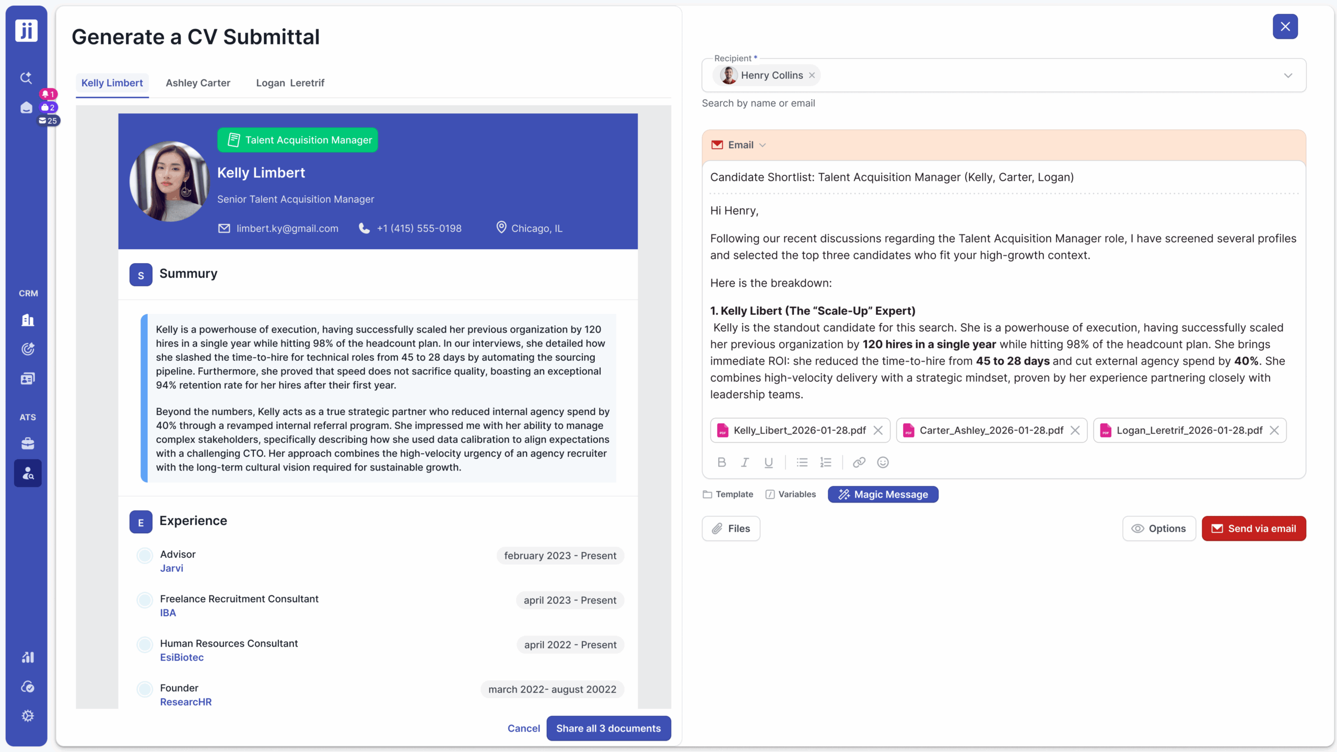
Task: Insert a bulleted list
Action: point(802,462)
